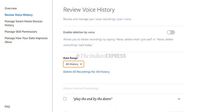Check the box for "play the end by the doors"
Viewport: 202px width, 112px height.
pyautogui.click(x=65, y=99)
